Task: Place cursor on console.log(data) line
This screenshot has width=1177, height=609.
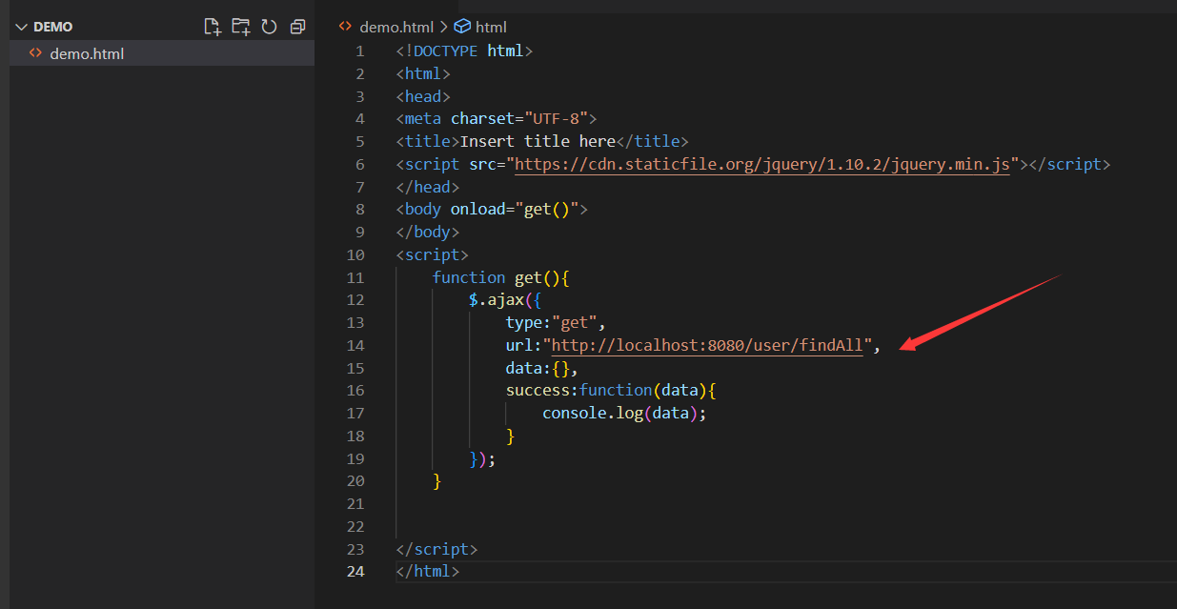Action: pos(624,413)
